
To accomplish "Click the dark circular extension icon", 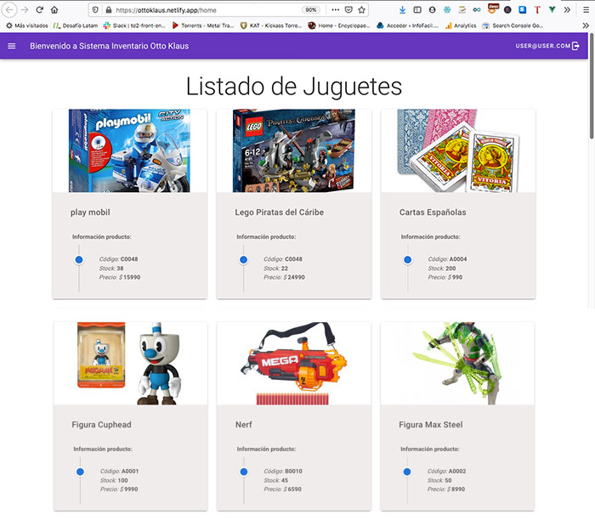I will pos(507,10).
